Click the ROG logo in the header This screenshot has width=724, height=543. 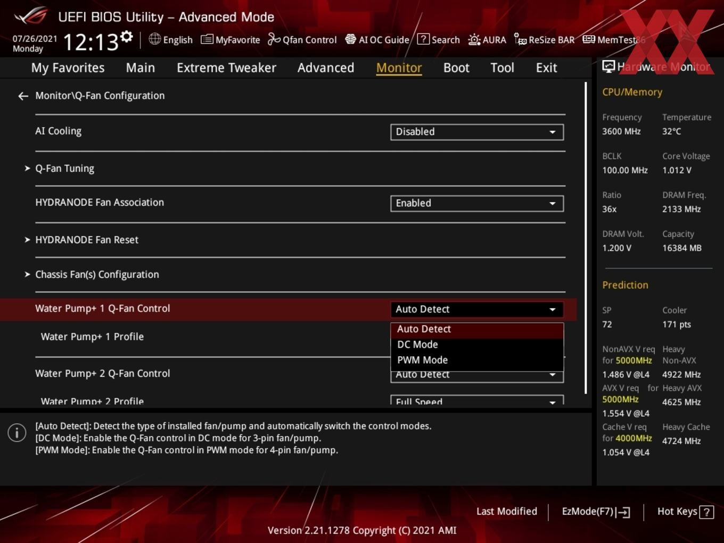[31, 16]
